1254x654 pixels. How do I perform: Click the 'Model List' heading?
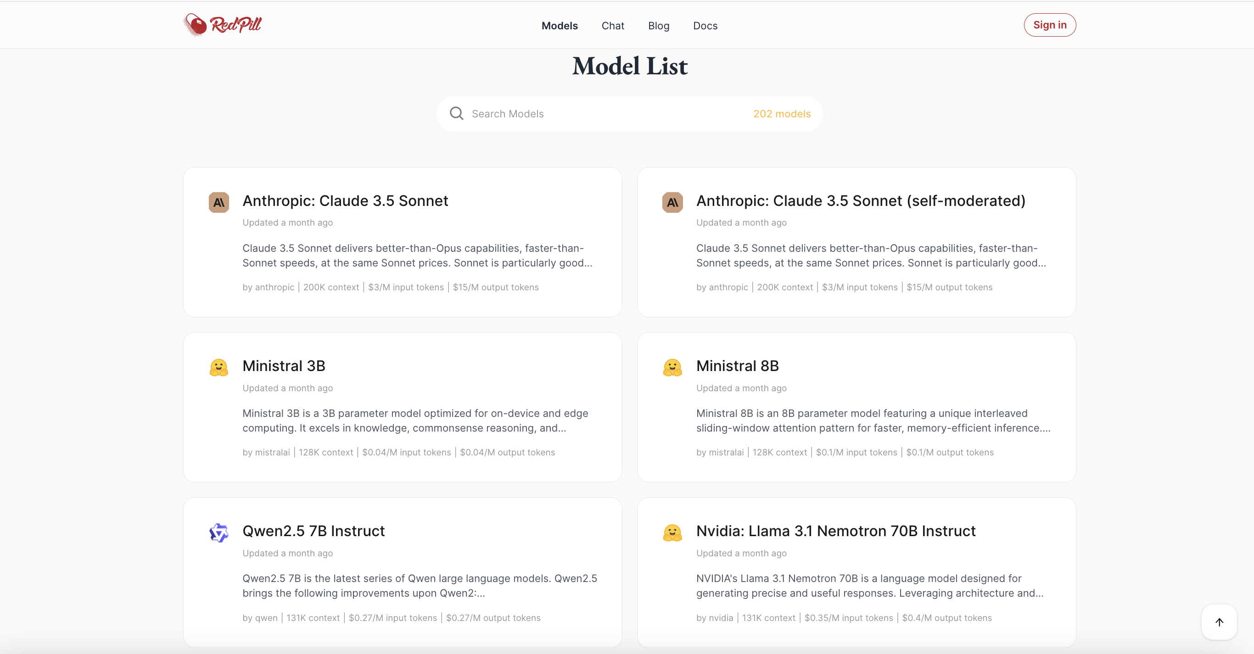click(x=630, y=66)
